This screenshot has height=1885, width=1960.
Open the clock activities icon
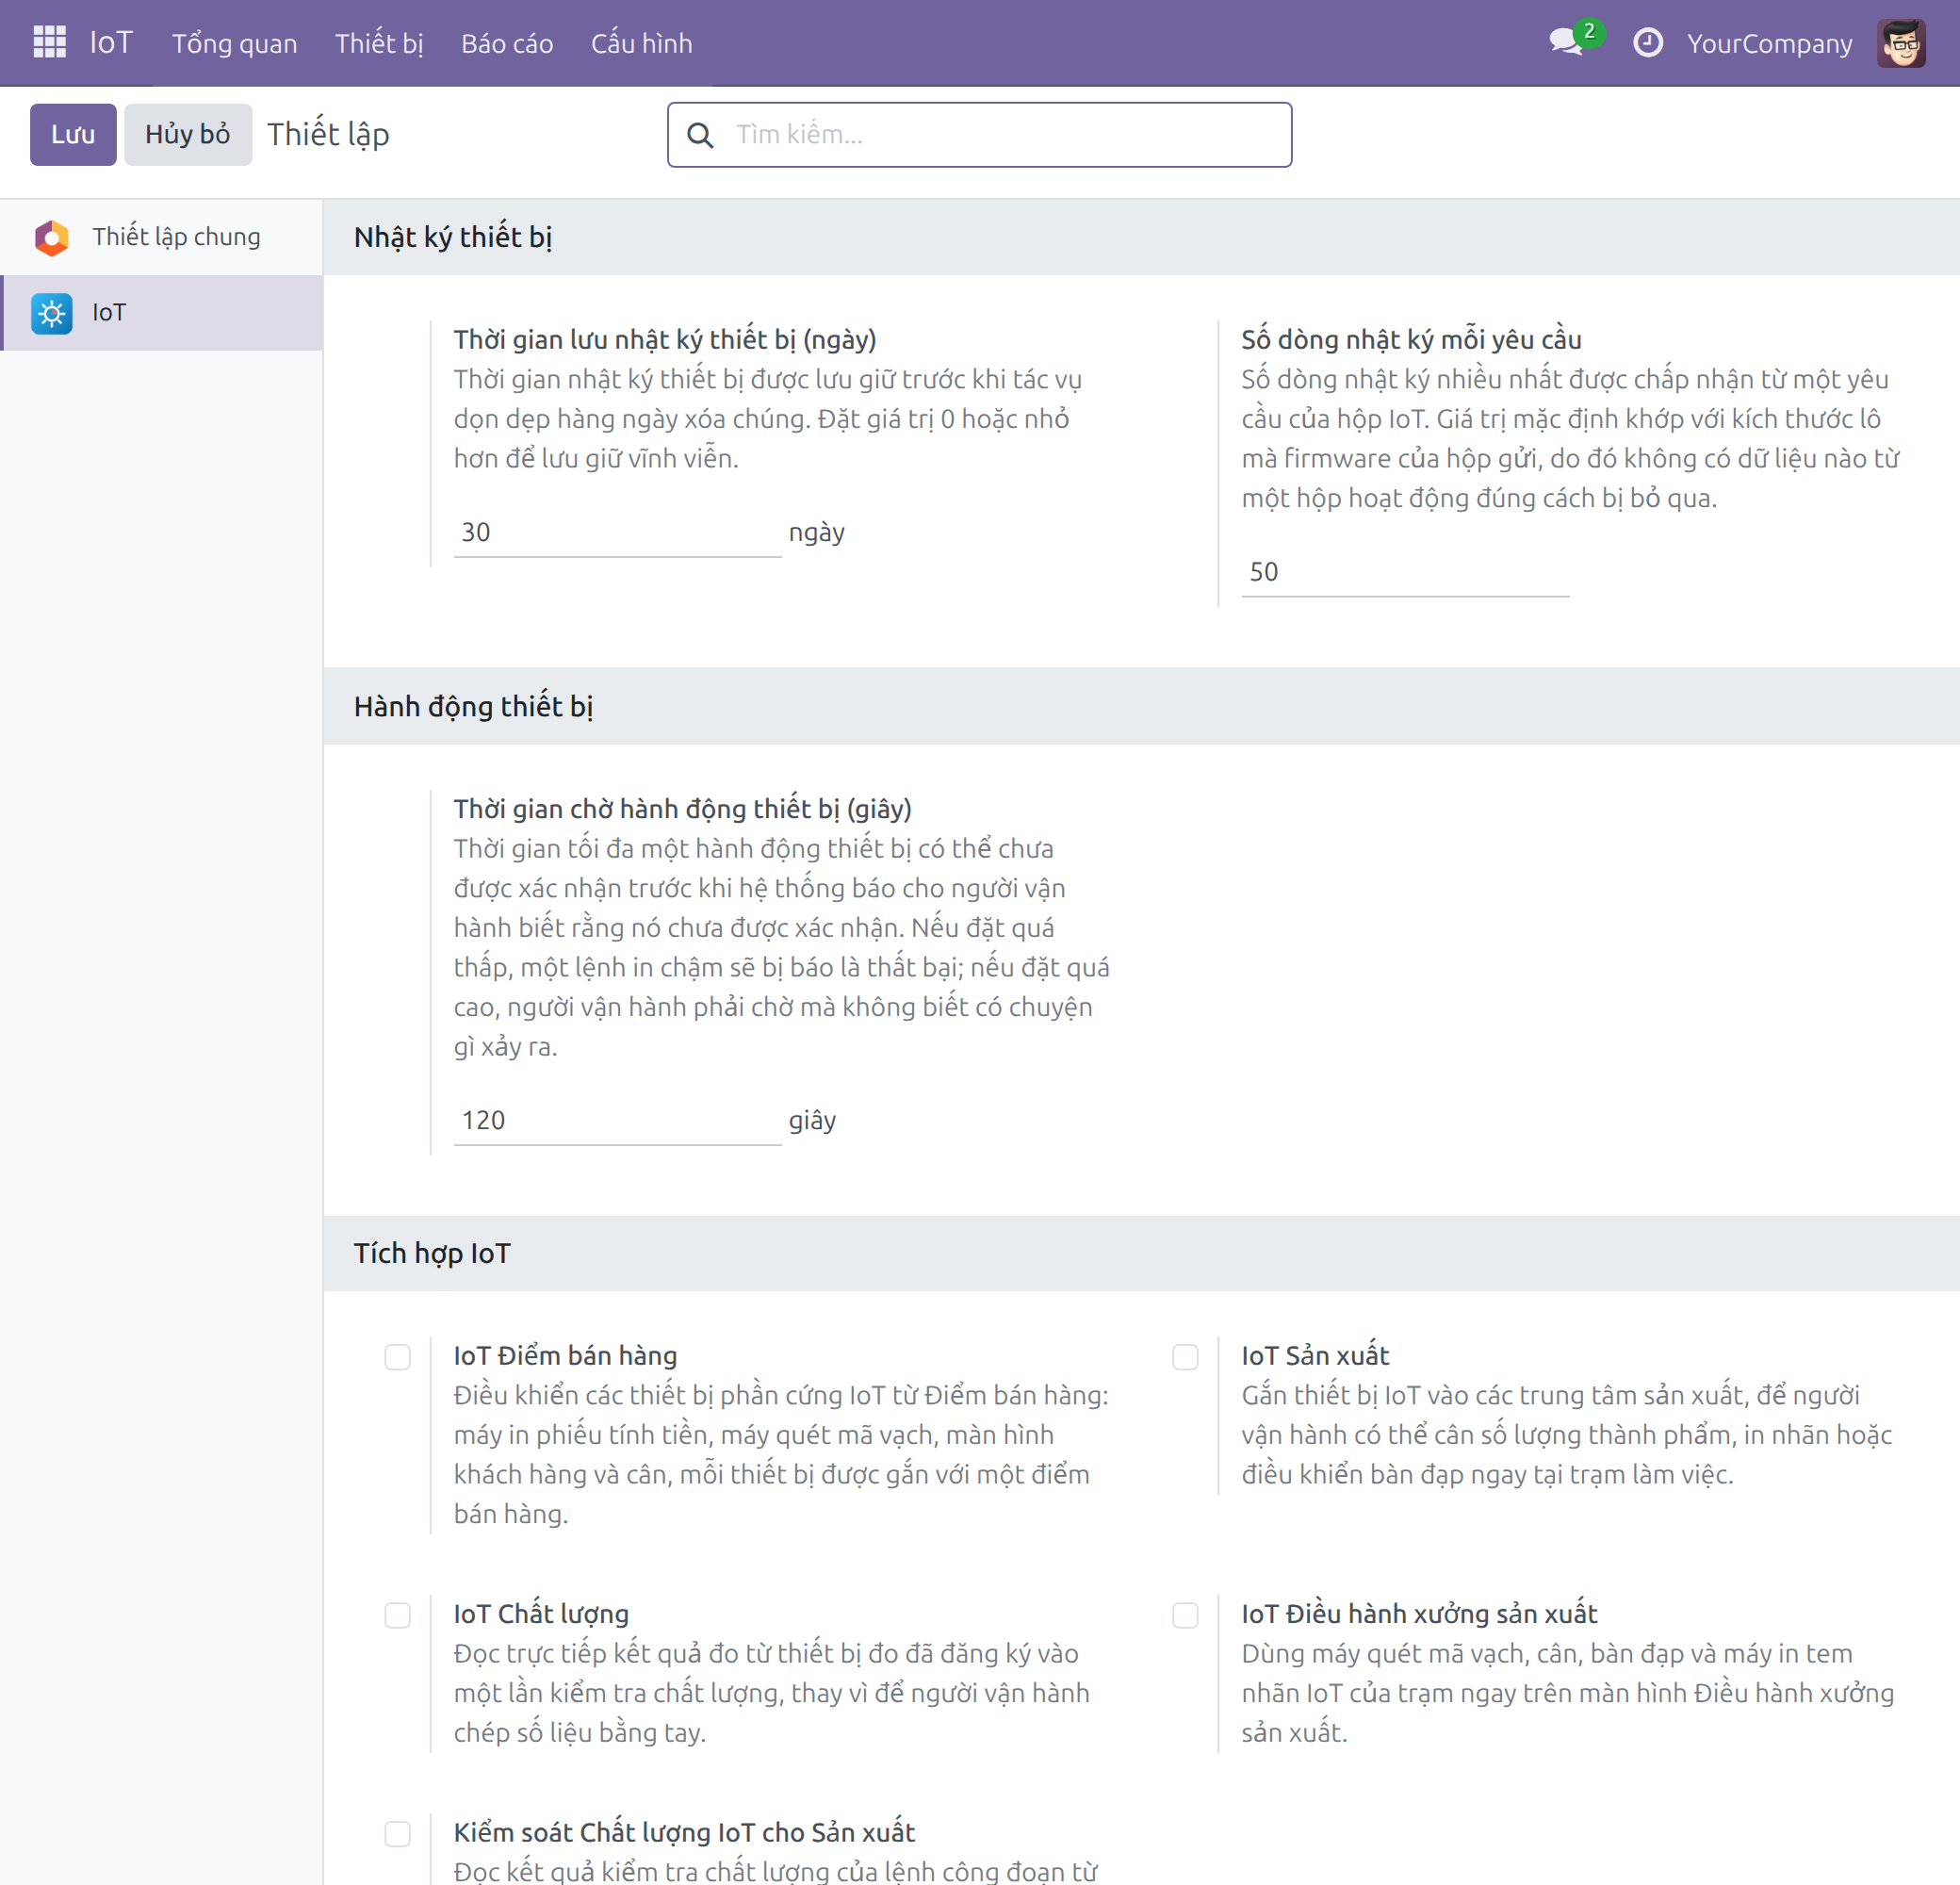(x=1647, y=43)
